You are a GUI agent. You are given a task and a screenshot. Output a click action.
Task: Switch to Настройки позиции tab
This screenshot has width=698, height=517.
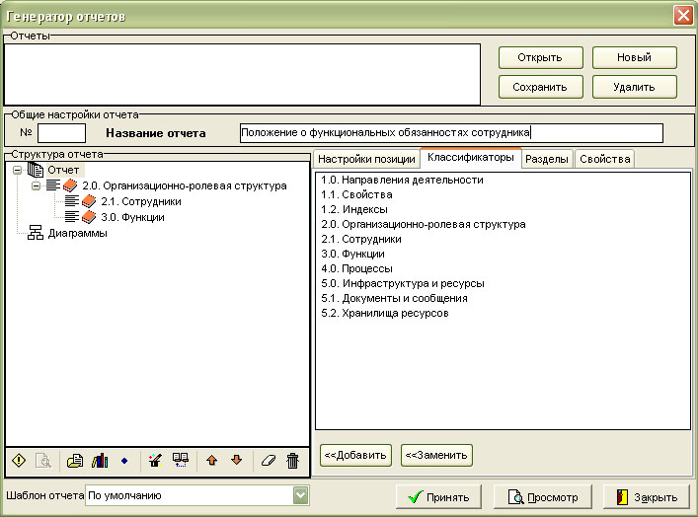(366, 159)
